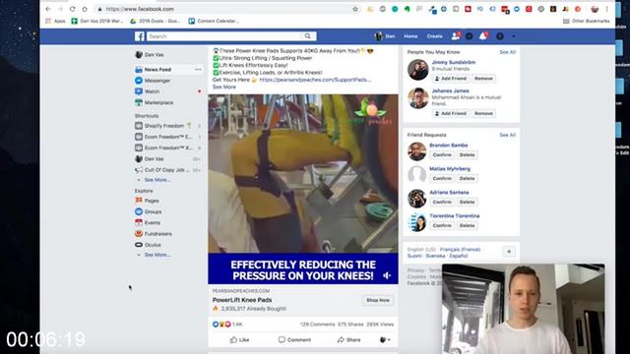The image size is (630, 354).
Task: Open Messenger in left sidebar
Action: (x=157, y=81)
